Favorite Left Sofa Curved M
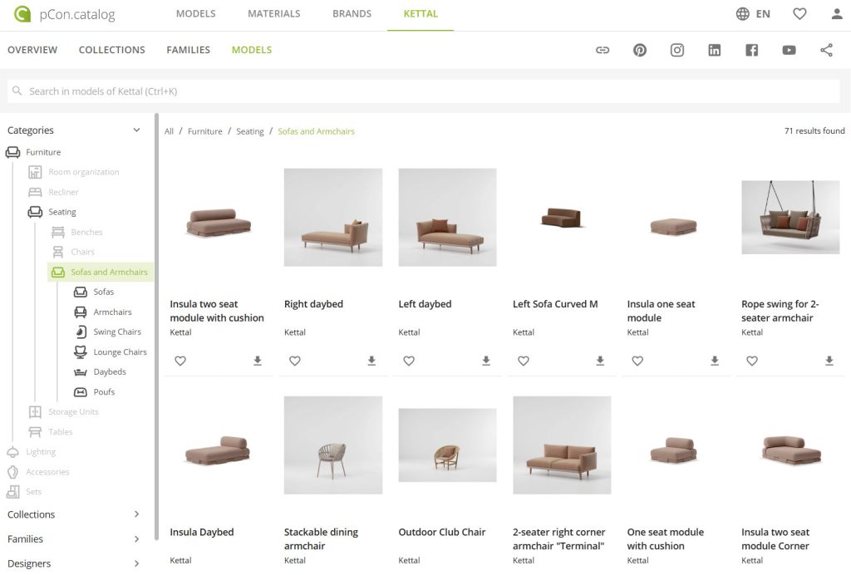Screen dimensions: 851x575 click(x=524, y=361)
